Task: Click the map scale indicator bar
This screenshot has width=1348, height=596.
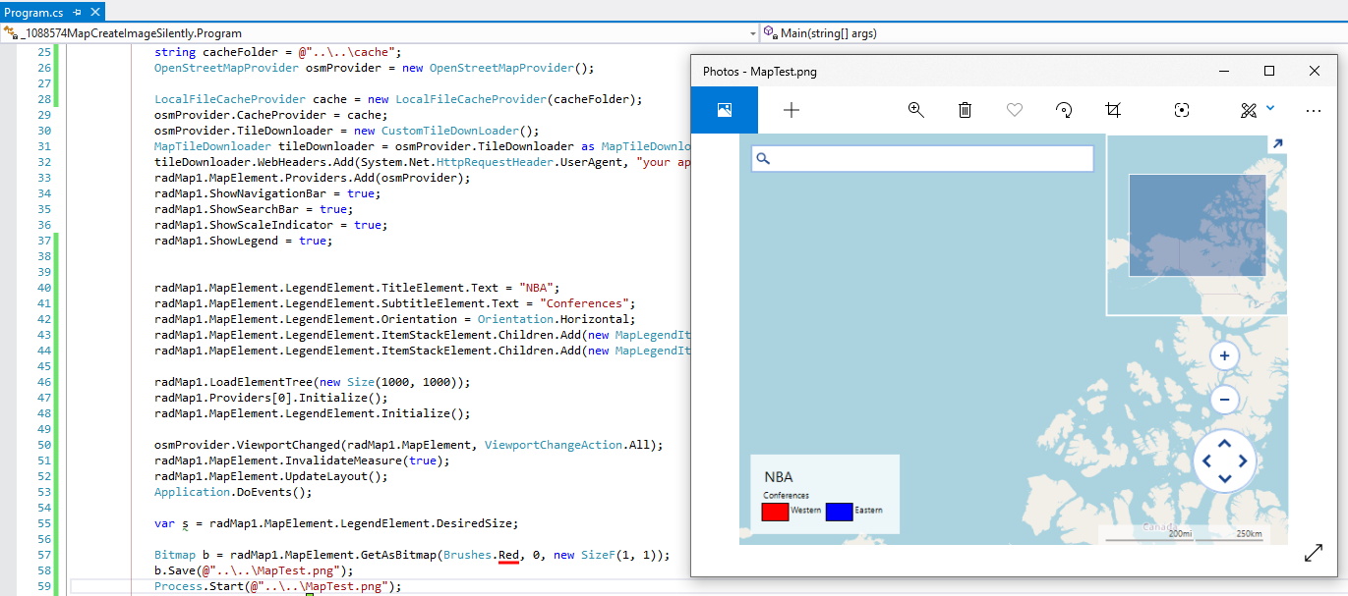Action: point(1184,536)
